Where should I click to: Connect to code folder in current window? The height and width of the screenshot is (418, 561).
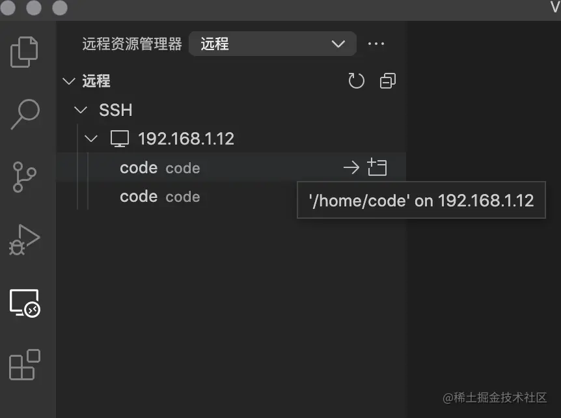pos(351,167)
